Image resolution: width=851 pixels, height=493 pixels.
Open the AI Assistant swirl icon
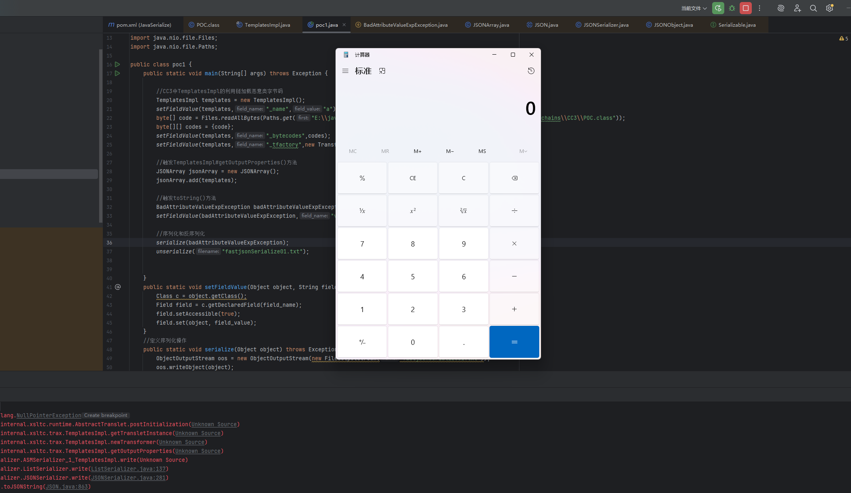pyautogui.click(x=781, y=8)
